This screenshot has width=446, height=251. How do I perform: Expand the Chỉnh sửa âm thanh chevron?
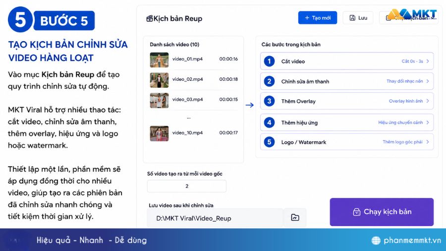428,81
